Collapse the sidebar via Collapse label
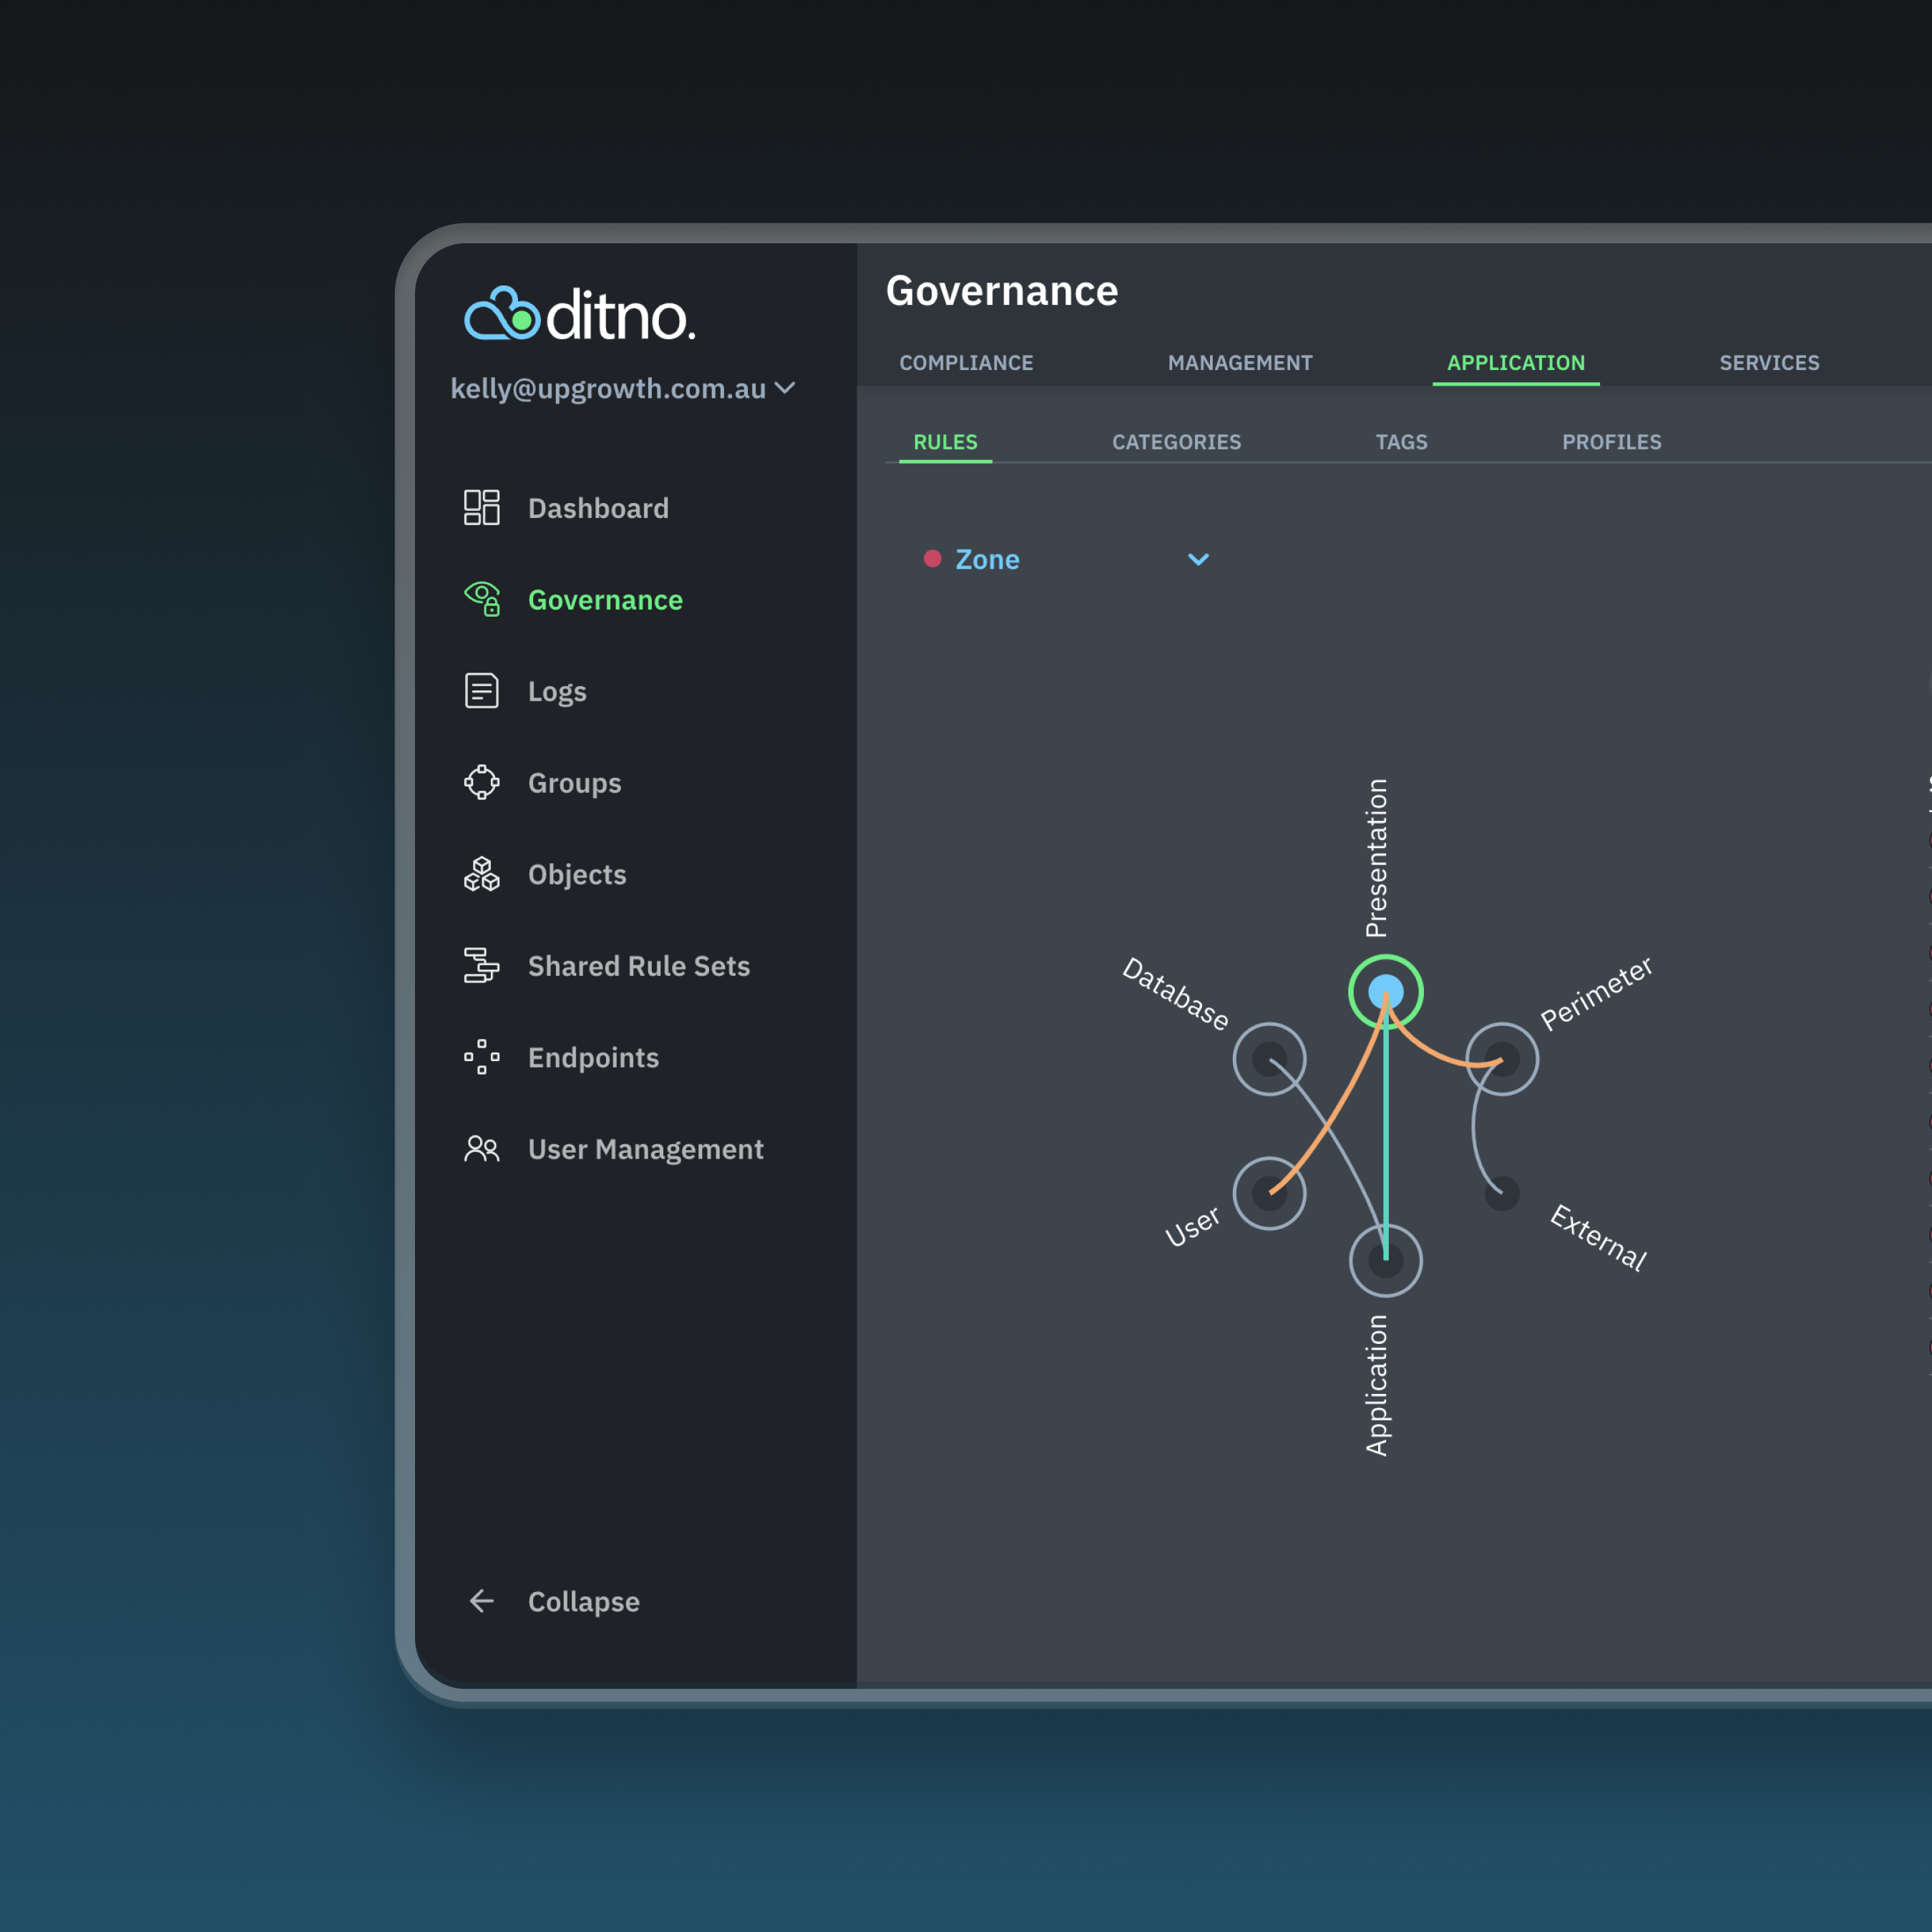The image size is (1932, 1932). click(x=584, y=1602)
